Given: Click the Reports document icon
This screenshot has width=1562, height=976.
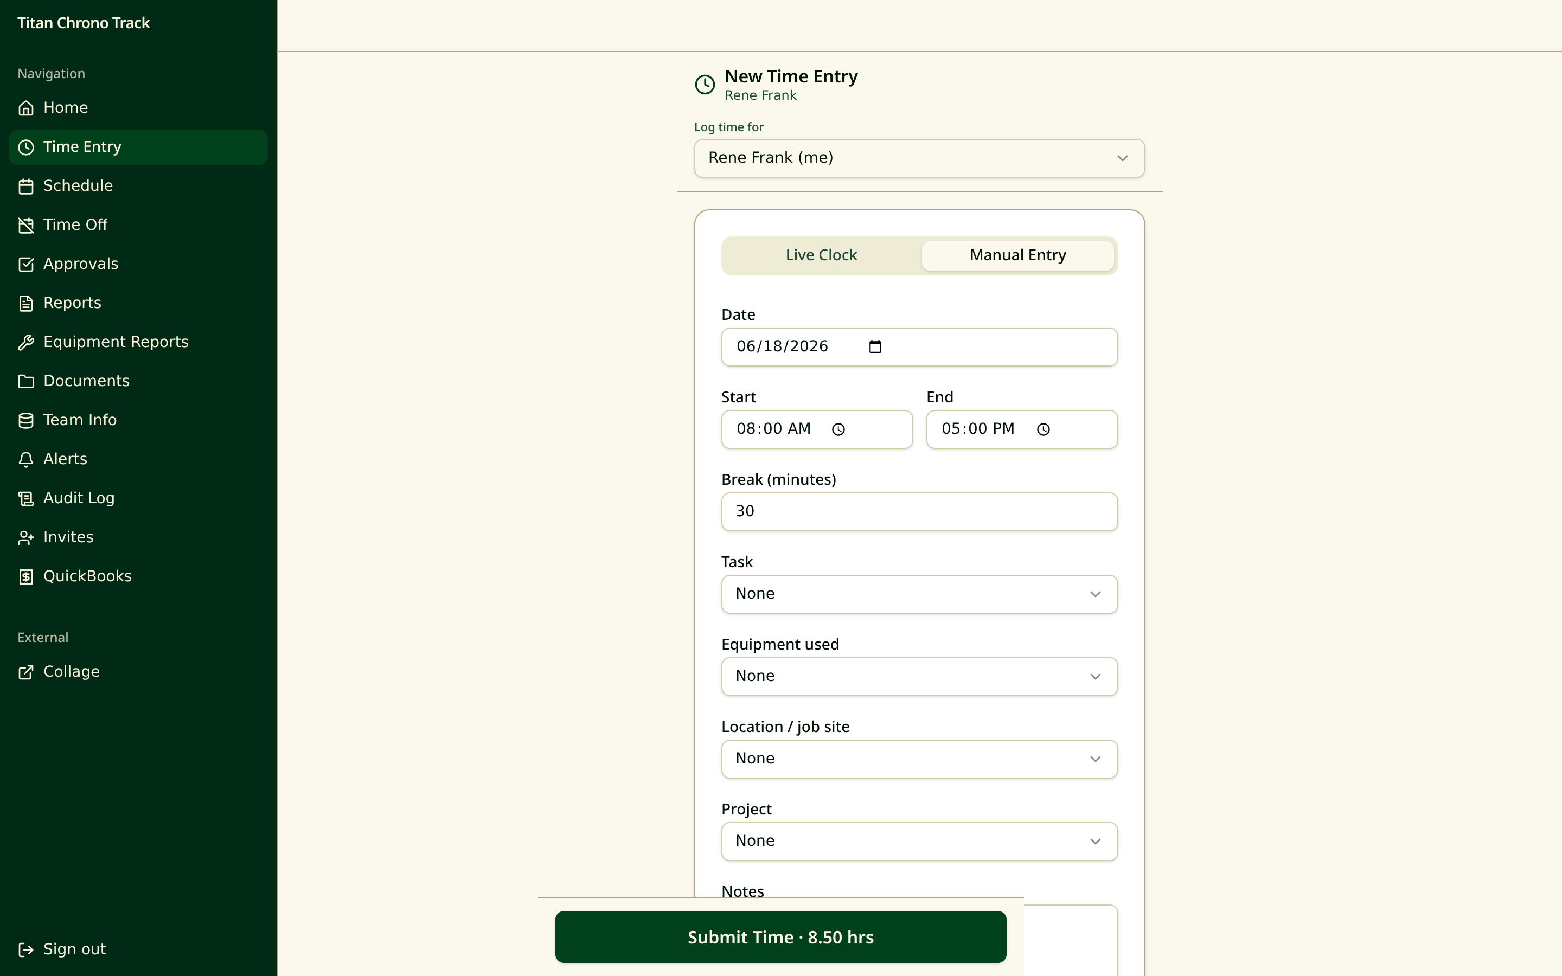Looking at the screenshot, I should 26,304.
